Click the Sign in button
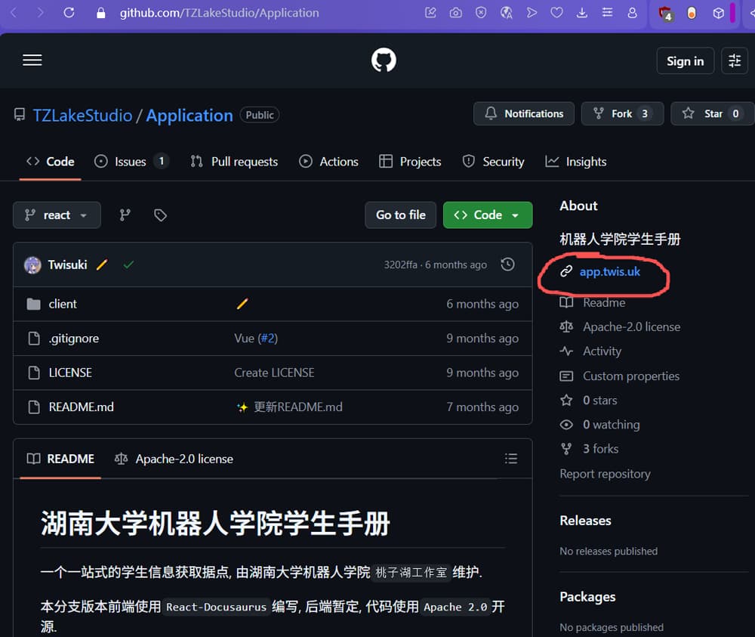 (686, 61)
